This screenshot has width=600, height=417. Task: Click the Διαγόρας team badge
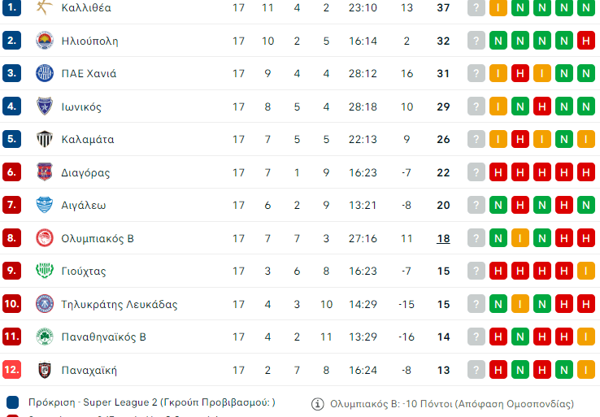[44, 172]
